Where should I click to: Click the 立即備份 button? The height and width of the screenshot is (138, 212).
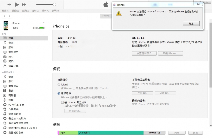[x=143, y=93]
